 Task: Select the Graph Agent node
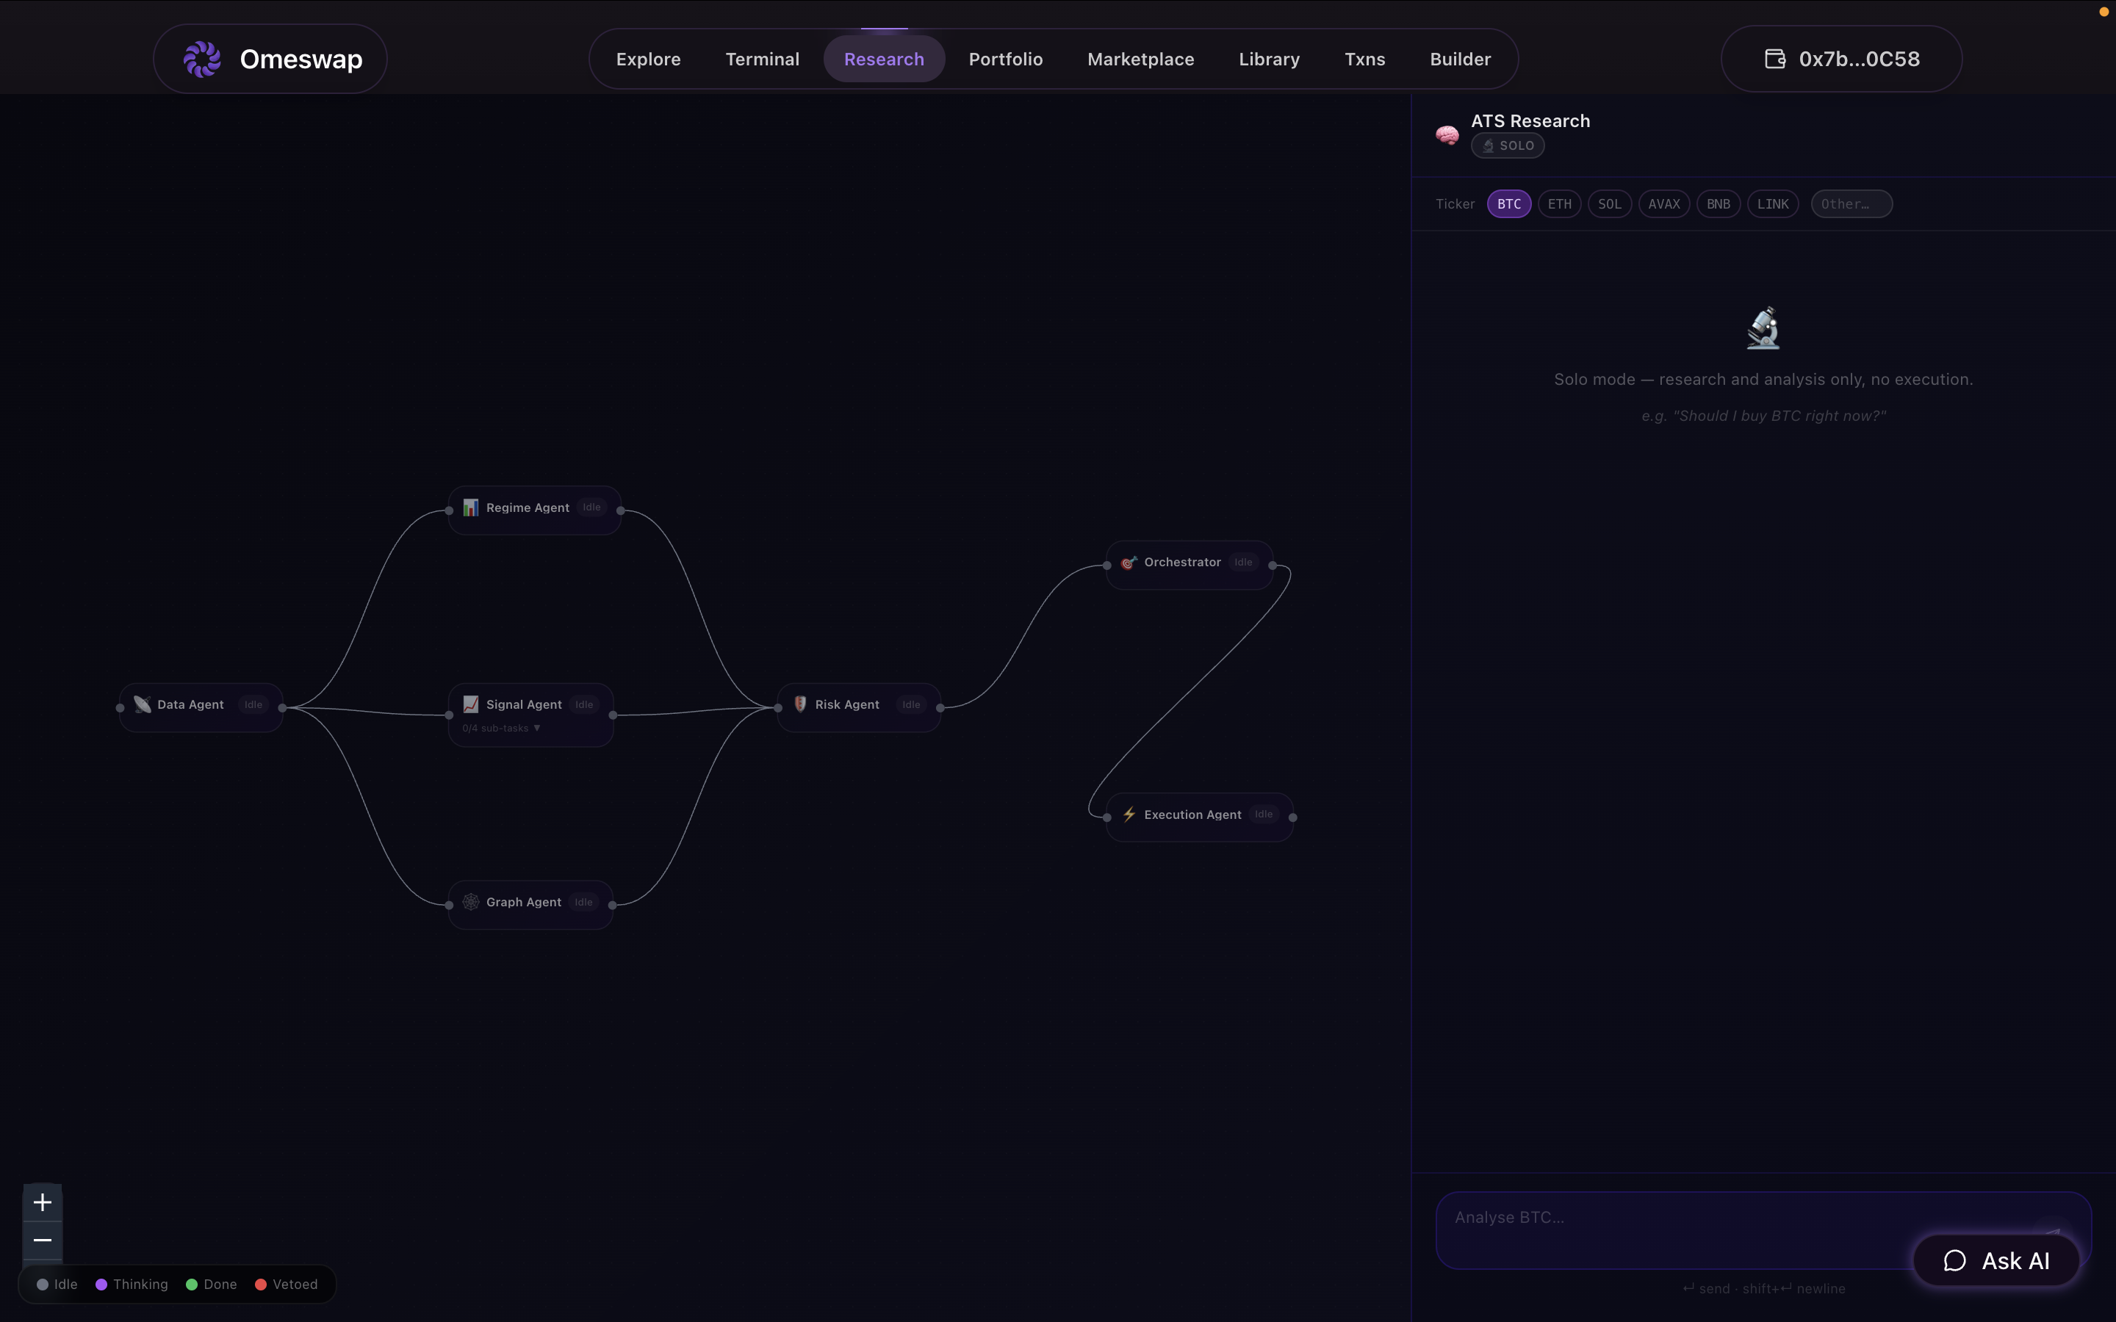click(530, 904)
